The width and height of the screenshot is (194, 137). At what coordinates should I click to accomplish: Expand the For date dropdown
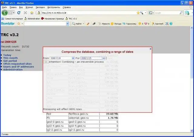click(104, 58)
